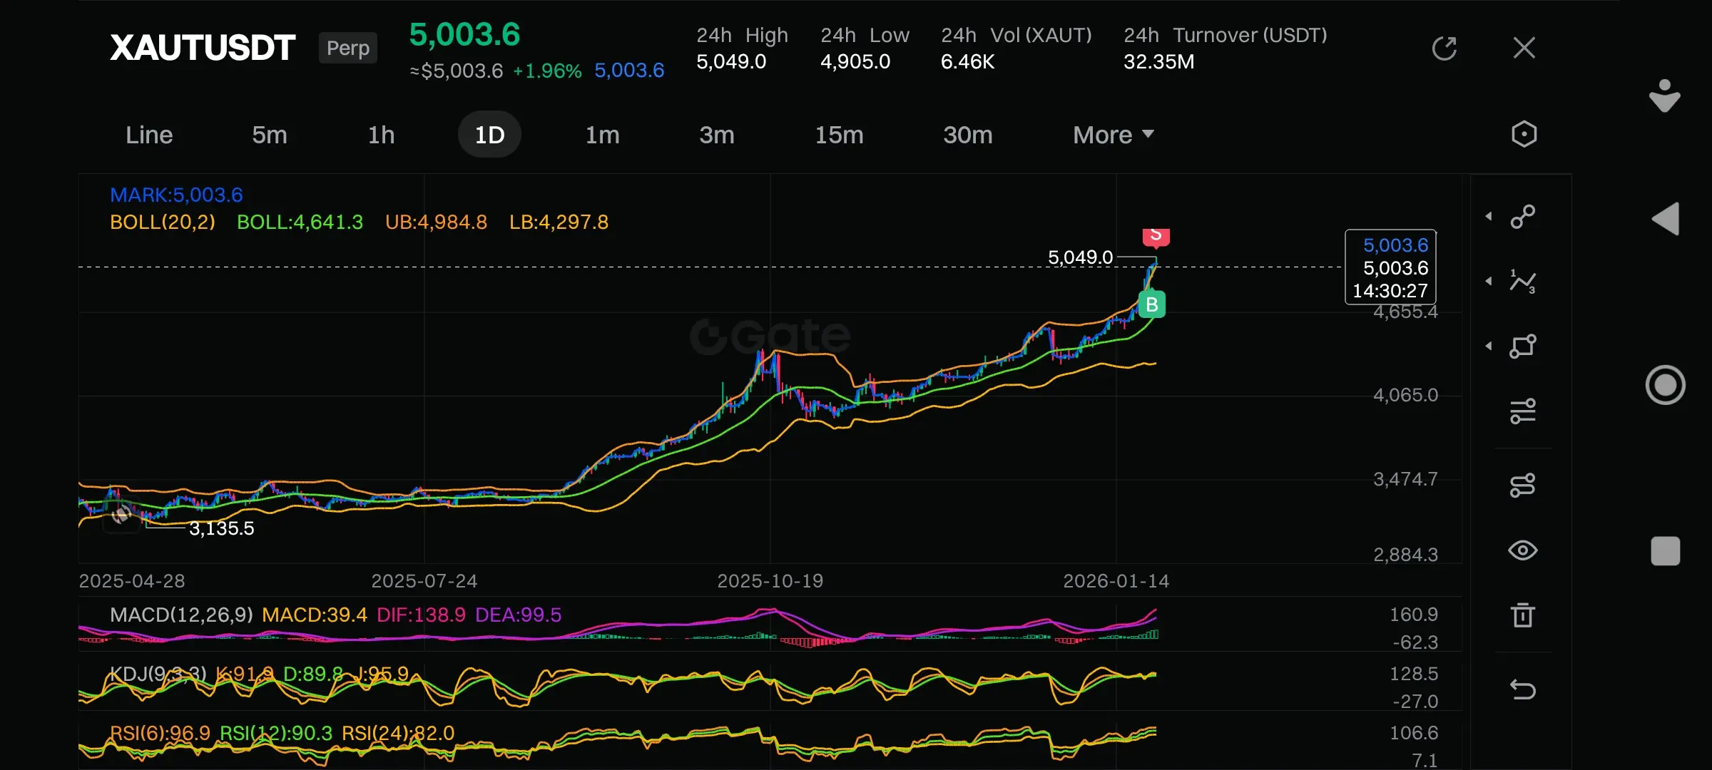Toggle drawings visibility eye icon

(1523, 550)
